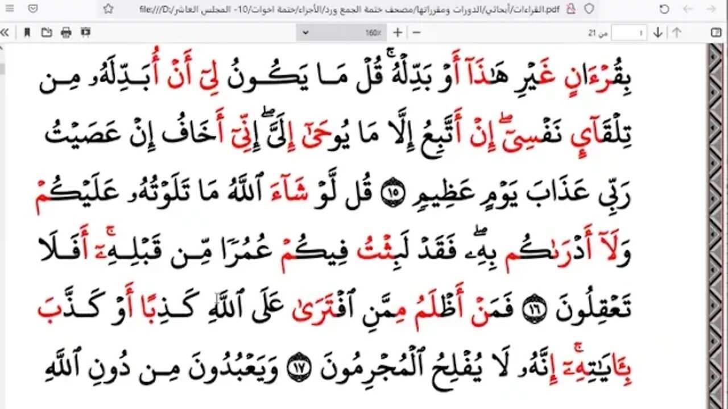
Task: Click the page number input field
Action: (629, 32)
